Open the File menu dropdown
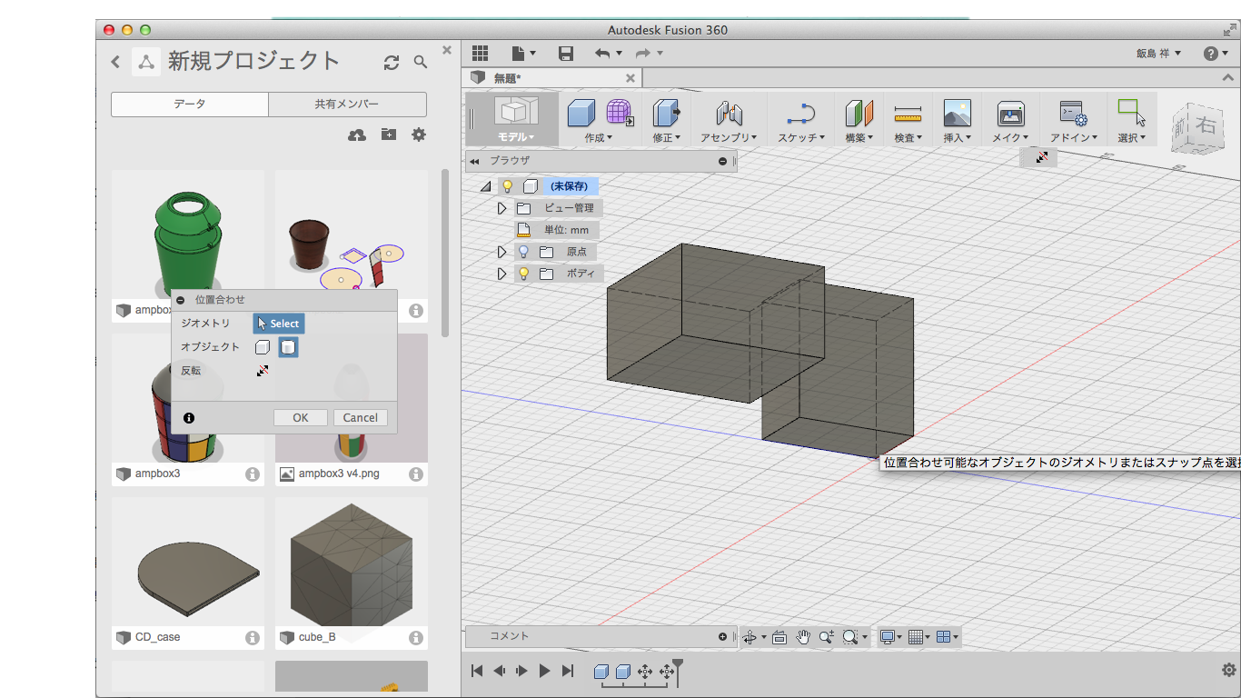 [523, 54]
